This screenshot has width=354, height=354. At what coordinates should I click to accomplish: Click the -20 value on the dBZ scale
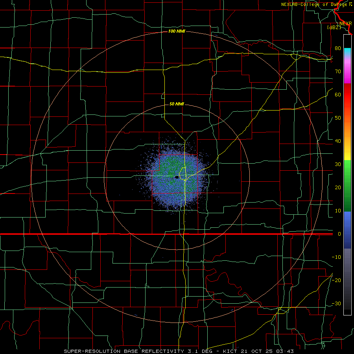[336, 280]
